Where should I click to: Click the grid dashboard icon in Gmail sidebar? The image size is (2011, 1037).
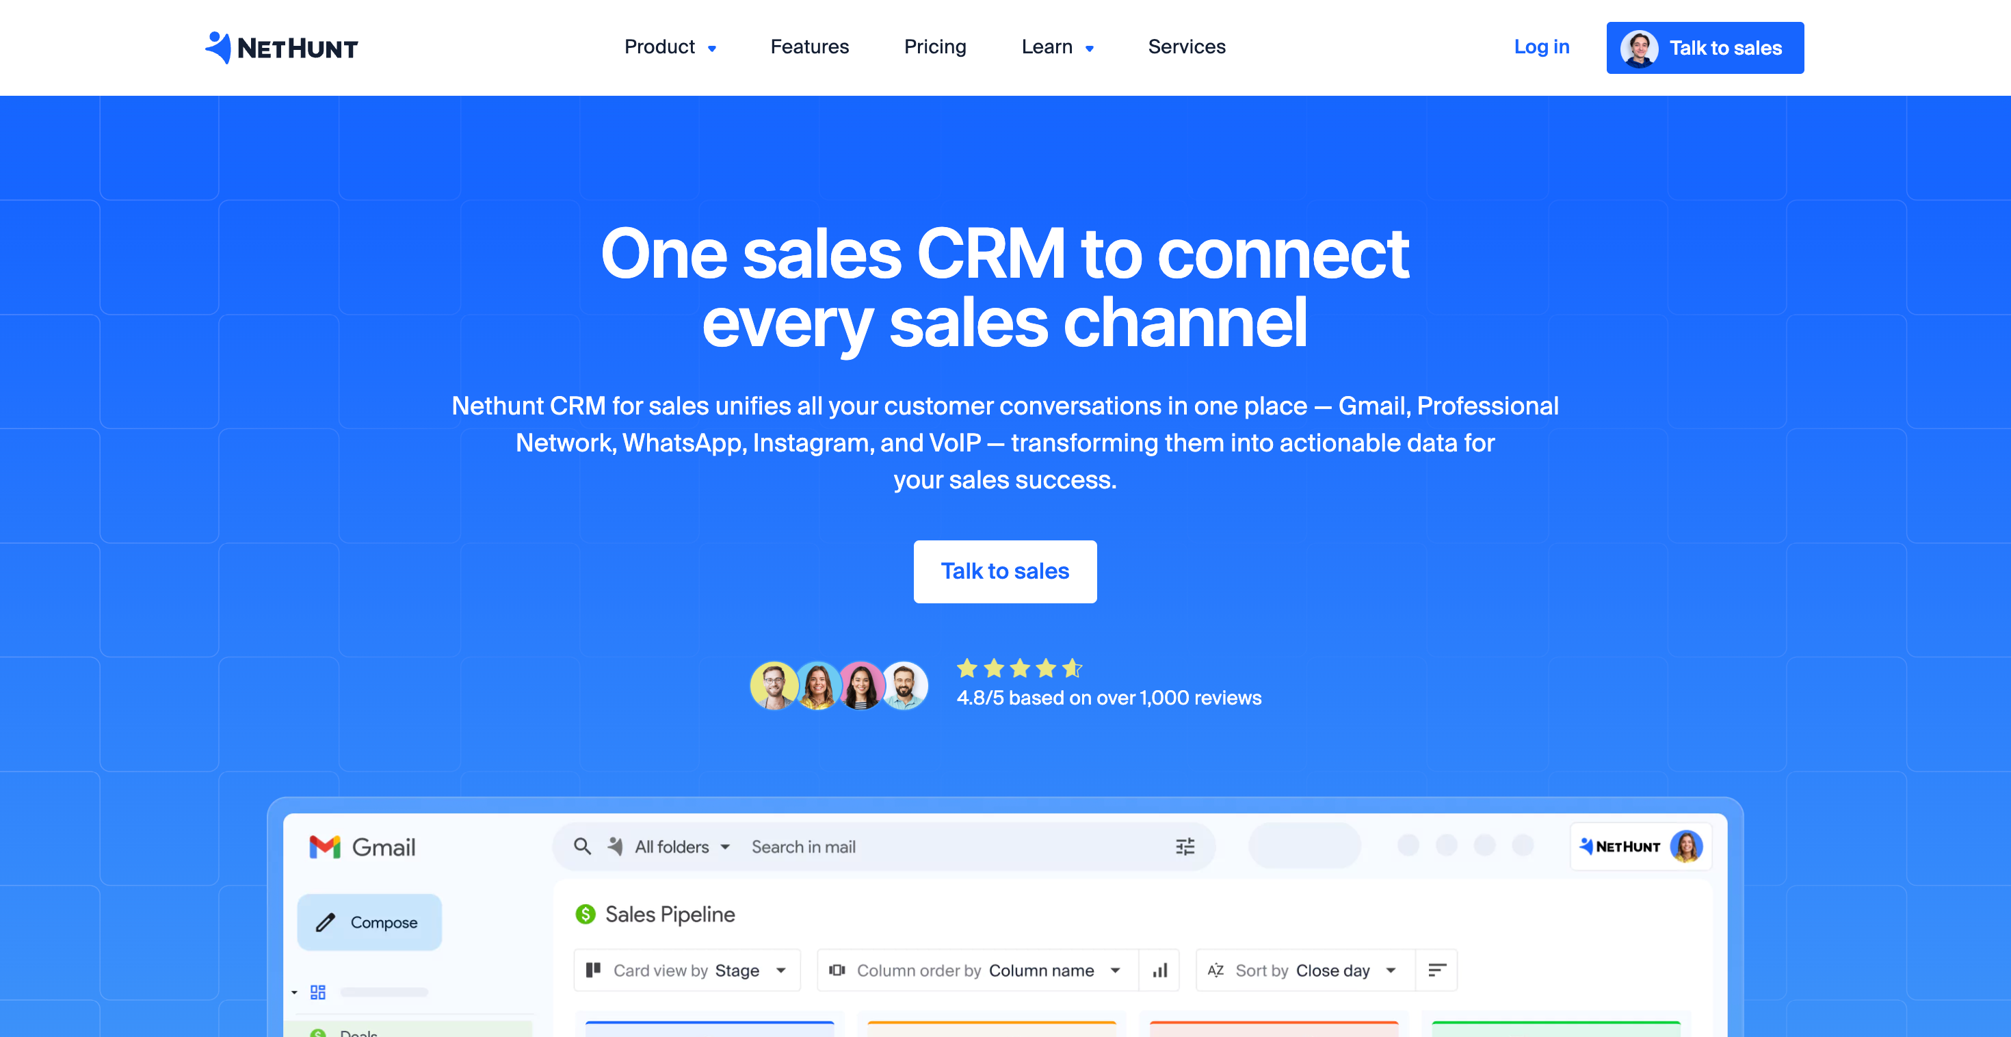tap(318, 992)
